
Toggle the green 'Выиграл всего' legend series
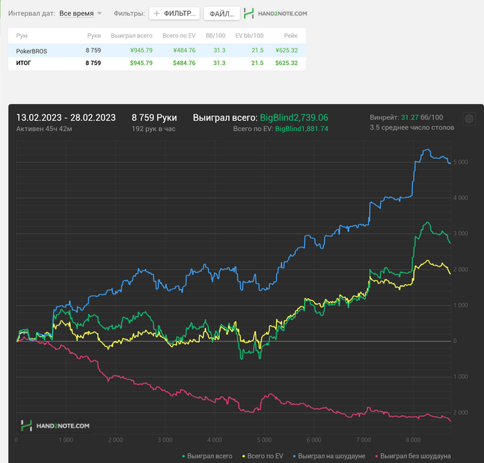pos(207,456)
